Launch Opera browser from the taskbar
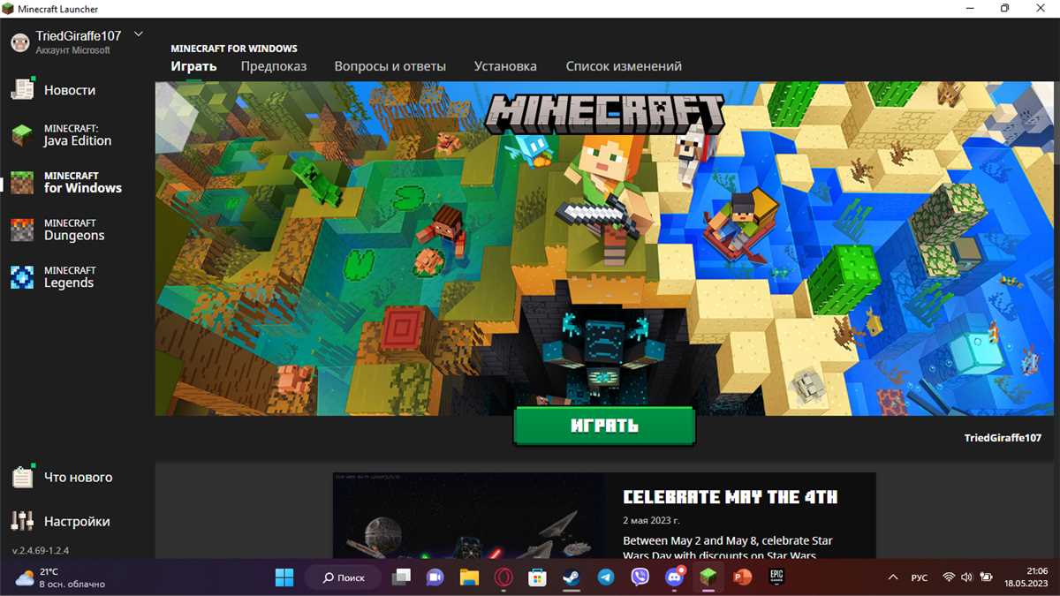 pyautogui.click(x=503, y=577)
